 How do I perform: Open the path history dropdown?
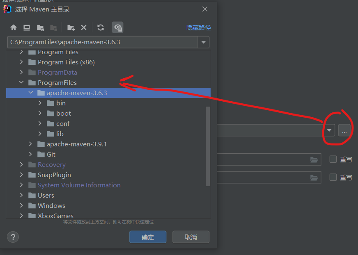[x=204, y=42]
